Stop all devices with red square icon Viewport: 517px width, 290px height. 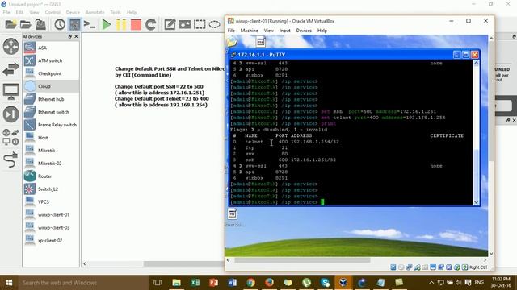136,24
